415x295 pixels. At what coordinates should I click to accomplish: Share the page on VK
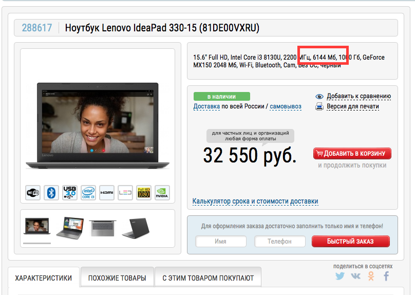[356, 276]
